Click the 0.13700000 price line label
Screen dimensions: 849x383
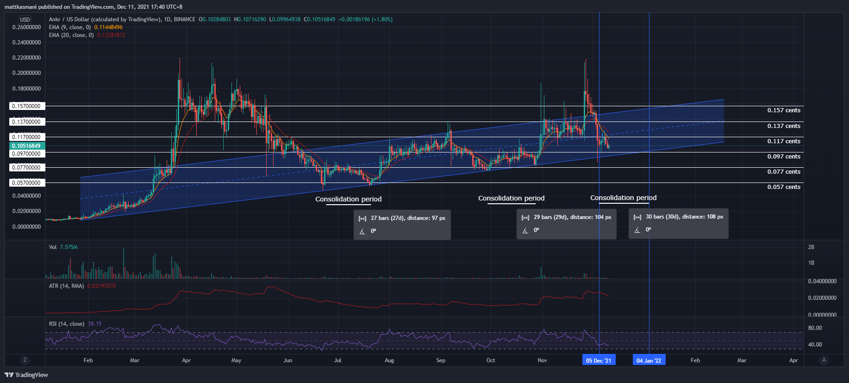pyautogui.click(x=26, y=122)
